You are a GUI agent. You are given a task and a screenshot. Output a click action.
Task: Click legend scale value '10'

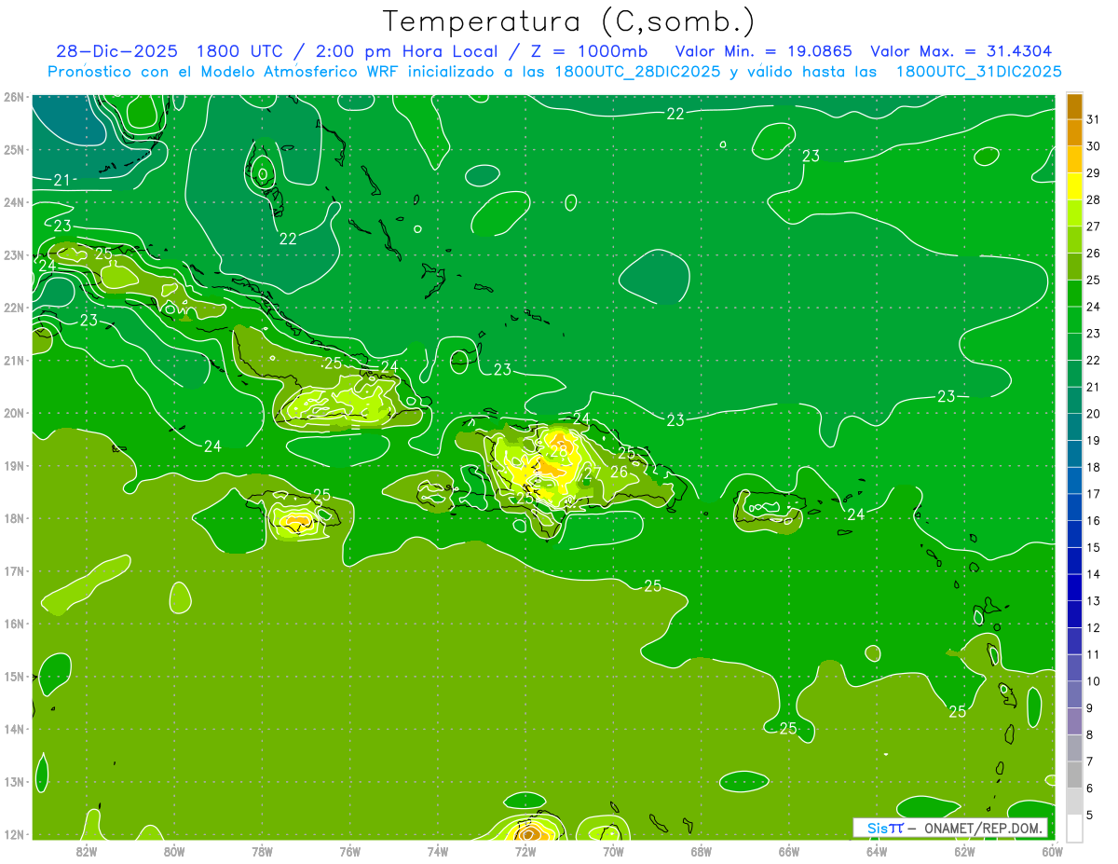point(1093,680)
